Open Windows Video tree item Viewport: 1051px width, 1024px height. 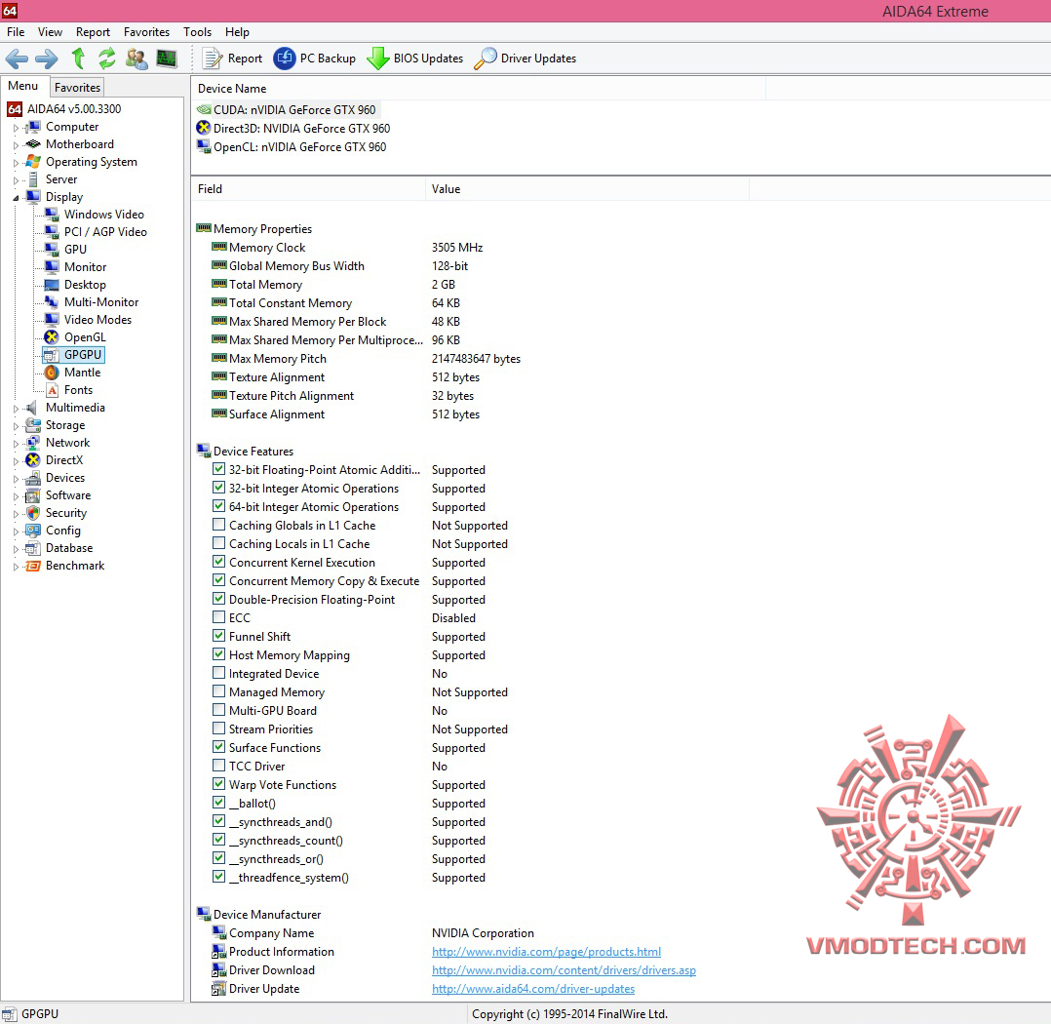(95, 215)
